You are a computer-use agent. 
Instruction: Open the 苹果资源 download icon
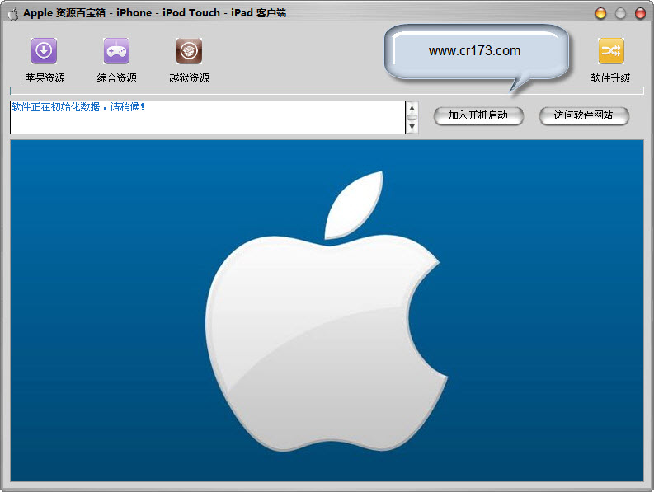[x=44, y=51]
